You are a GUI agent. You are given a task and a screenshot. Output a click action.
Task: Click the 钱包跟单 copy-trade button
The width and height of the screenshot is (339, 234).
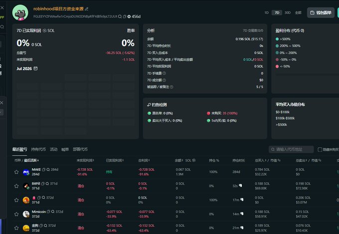321,13
